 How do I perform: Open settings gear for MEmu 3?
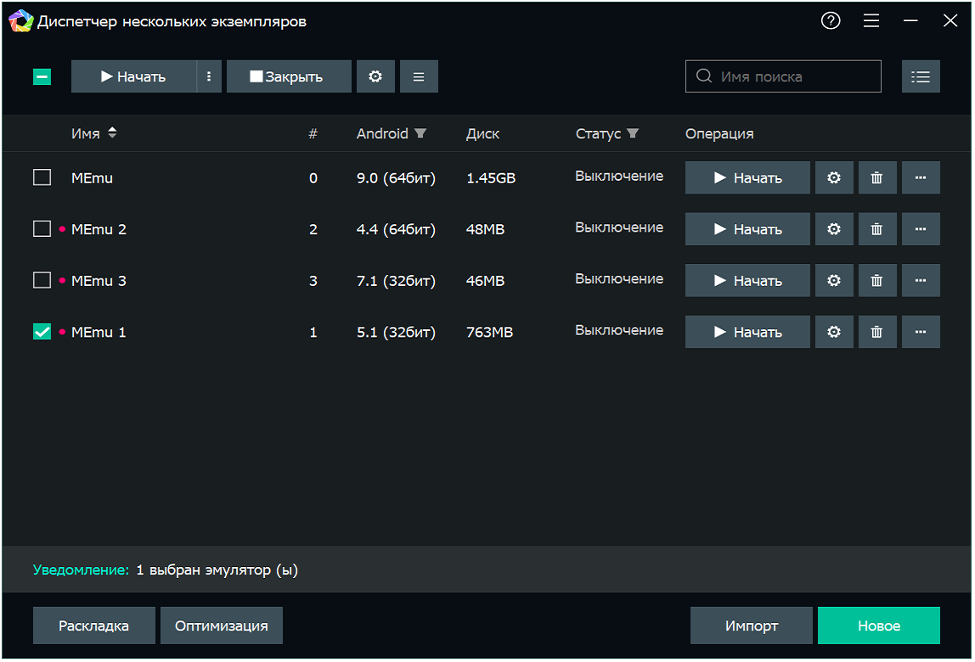[x=834, y=280]
